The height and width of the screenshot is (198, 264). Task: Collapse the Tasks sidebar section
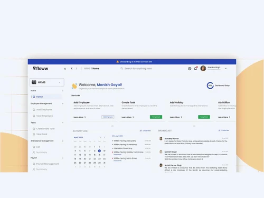63,122
